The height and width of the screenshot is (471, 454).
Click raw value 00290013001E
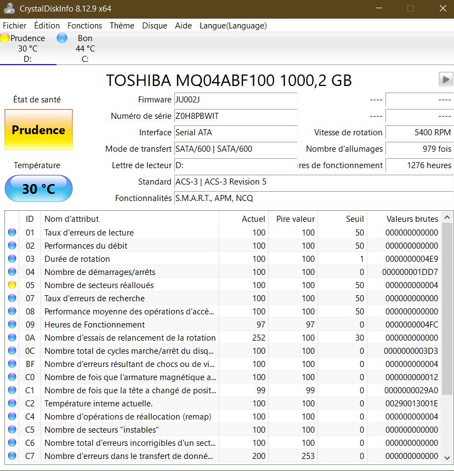tap(412, 404)
